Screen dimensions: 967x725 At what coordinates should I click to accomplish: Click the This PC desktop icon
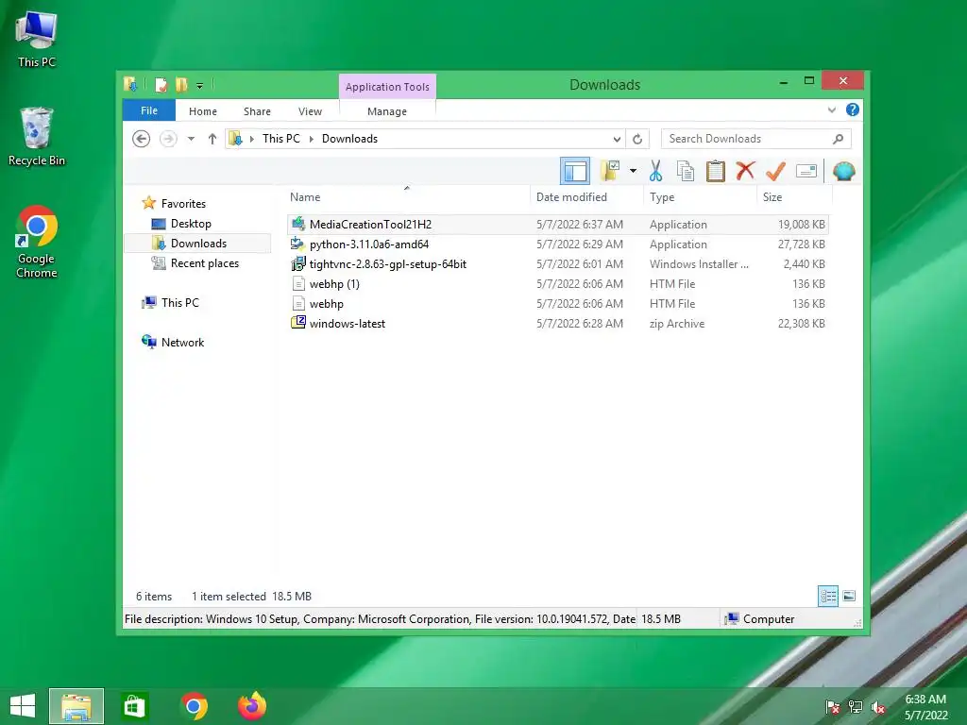pos(37,39)
